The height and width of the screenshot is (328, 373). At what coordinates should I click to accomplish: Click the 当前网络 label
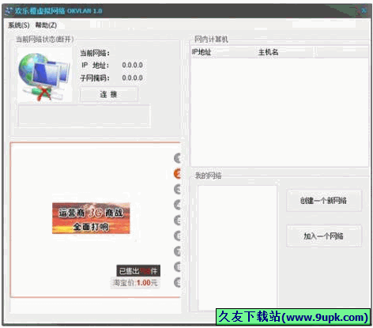[x=95, y=53]
